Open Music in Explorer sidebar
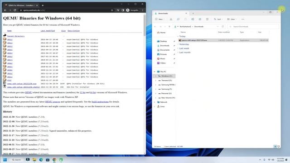This screenshot has height=163, width=290. 161,58
